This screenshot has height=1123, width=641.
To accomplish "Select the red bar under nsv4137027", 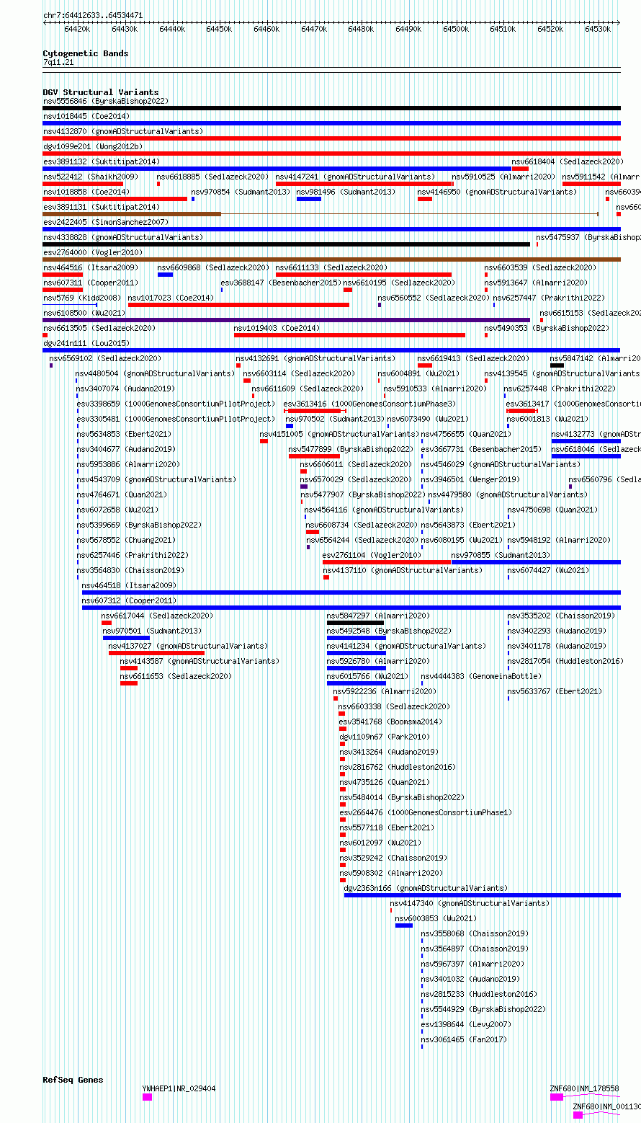I will point(156,653).
